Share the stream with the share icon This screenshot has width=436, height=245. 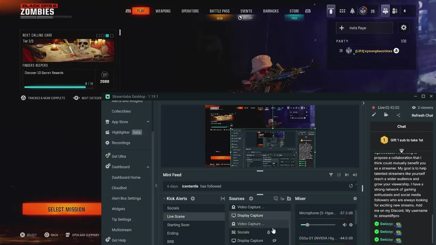pos(399,115)
